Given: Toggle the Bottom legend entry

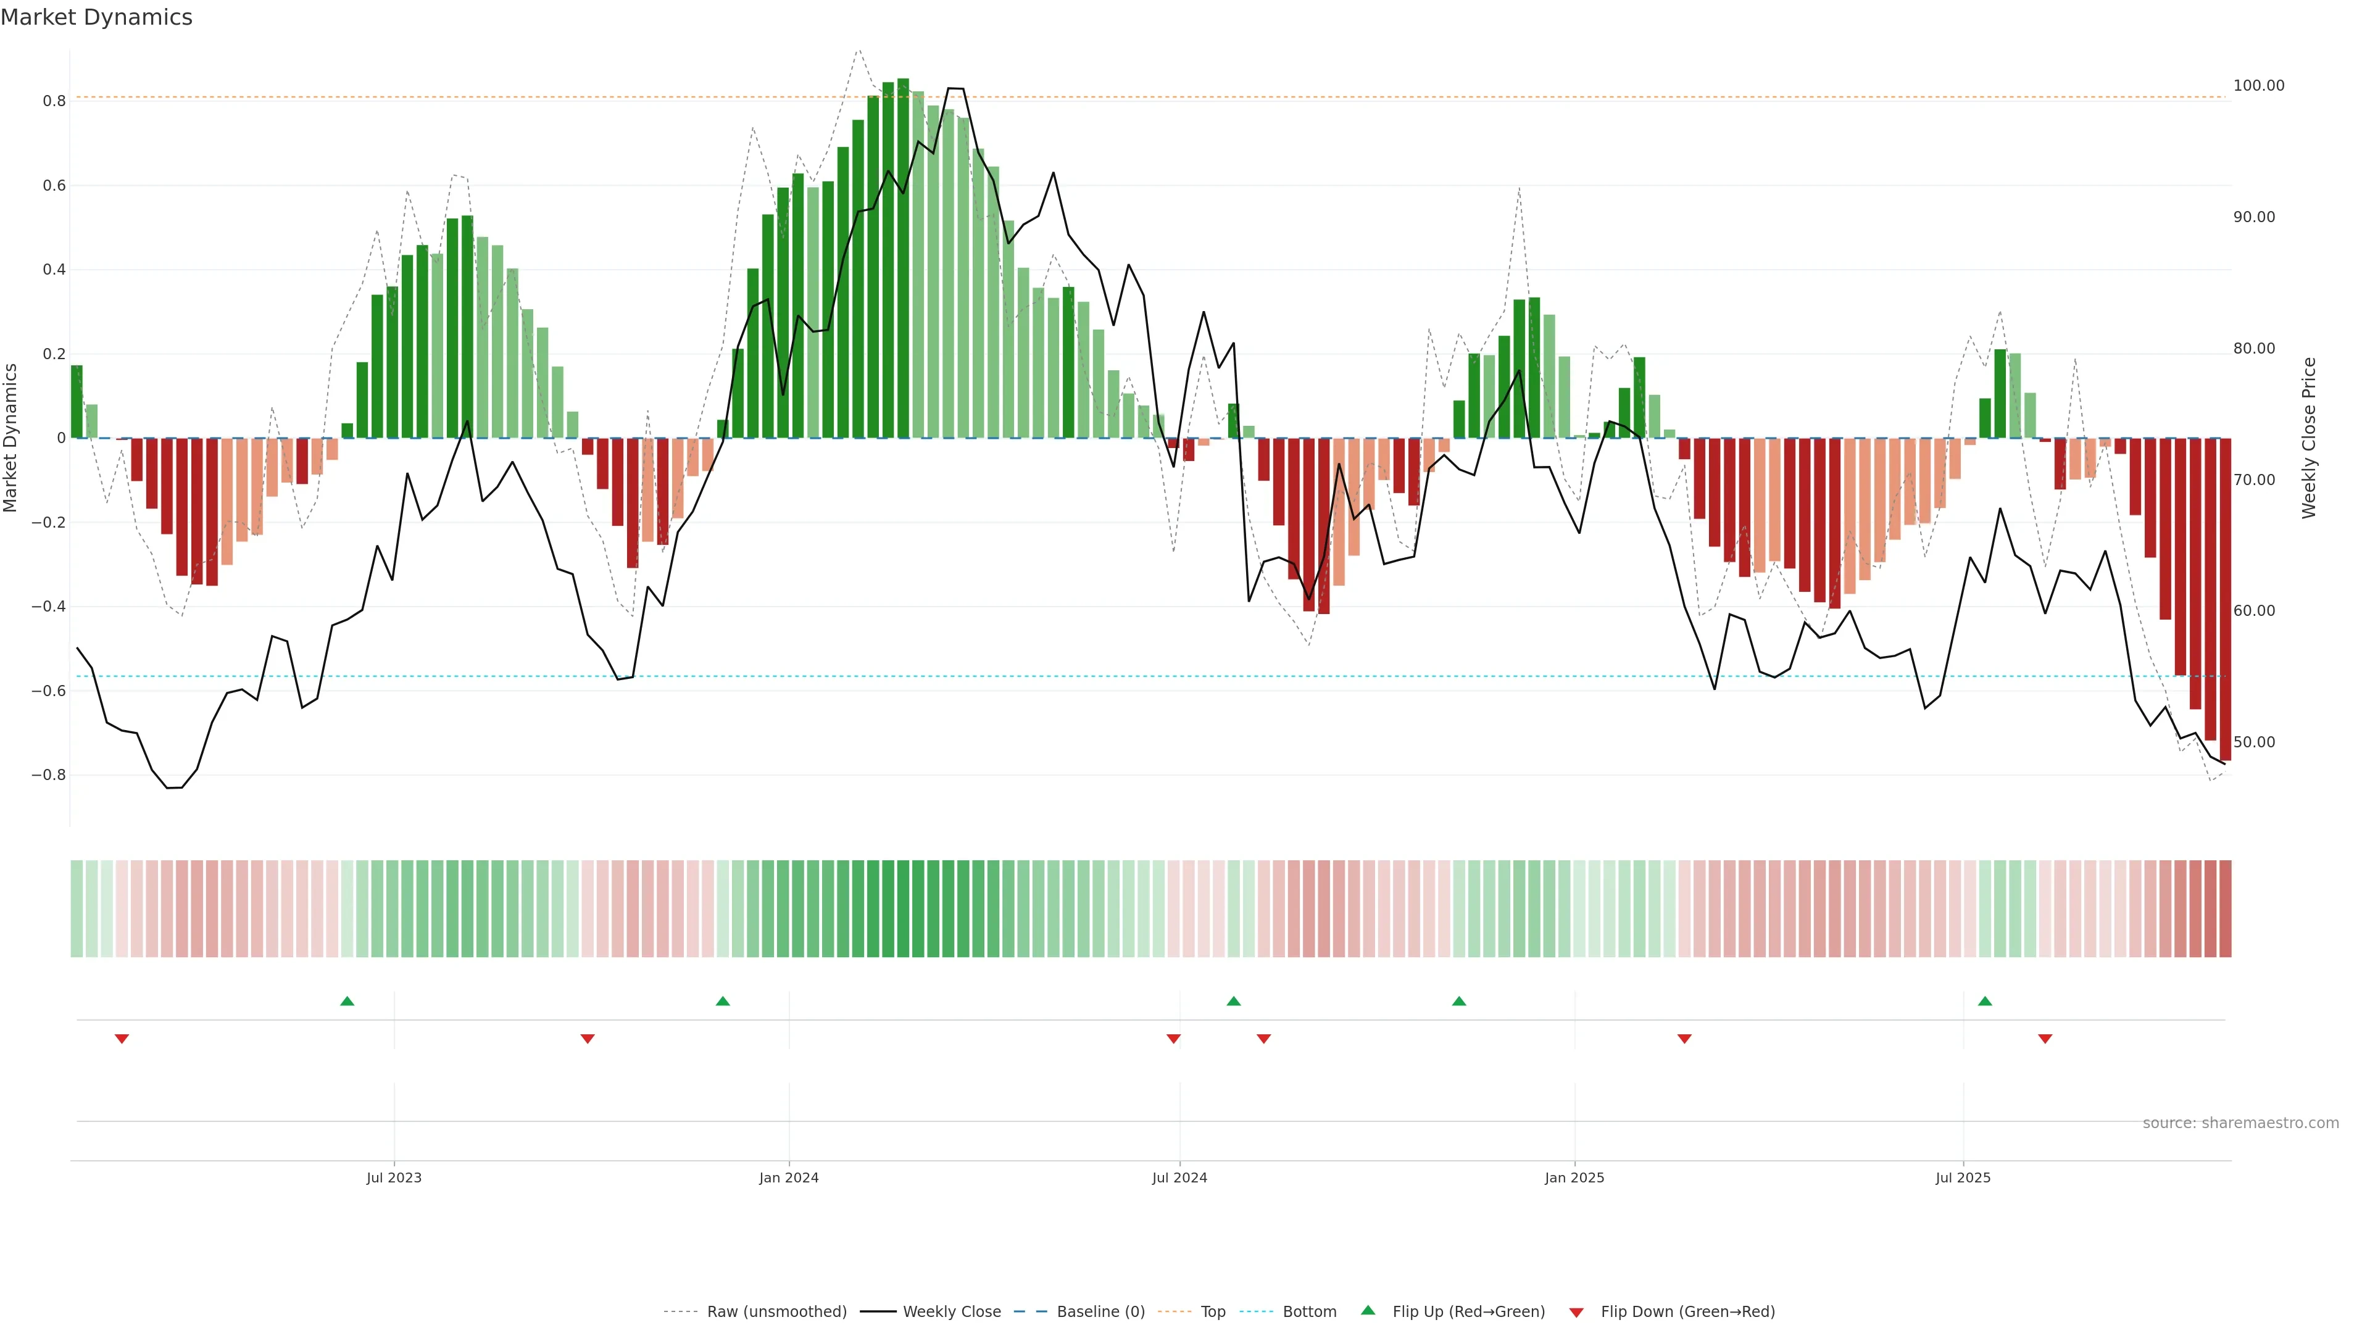Looking at the screenshot, I should [1309, 1312].
